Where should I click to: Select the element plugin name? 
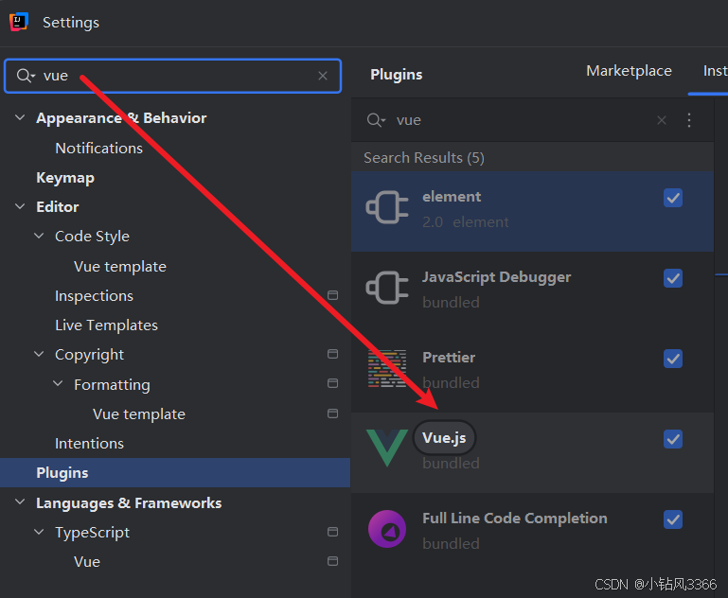point(452,197)
